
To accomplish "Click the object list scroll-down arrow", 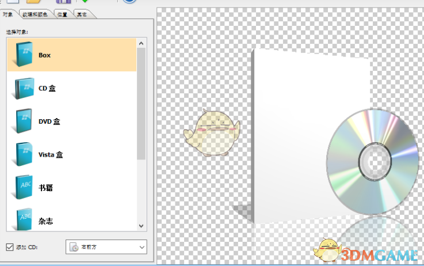I will point(142,226).
